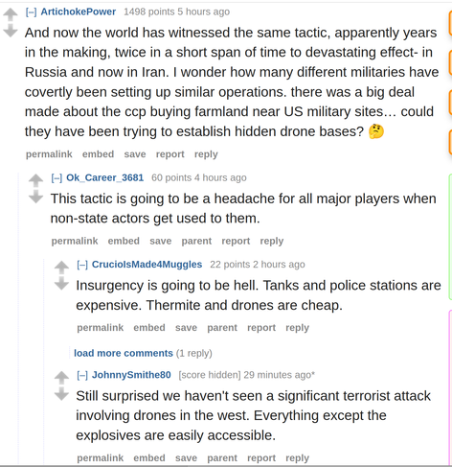The height and width of the screenshot is (467, 452).
Task: Open permalink for Ok_Career_3681's comment
Action: coord(75,241)
